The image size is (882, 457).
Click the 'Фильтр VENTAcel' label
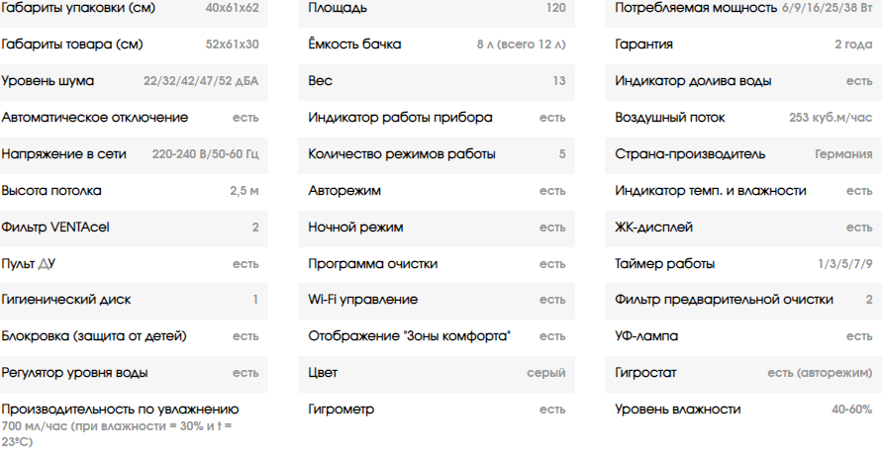coord(55,228)
